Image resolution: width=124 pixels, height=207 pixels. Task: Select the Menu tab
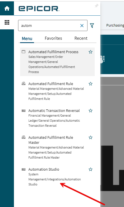(27, 39)
